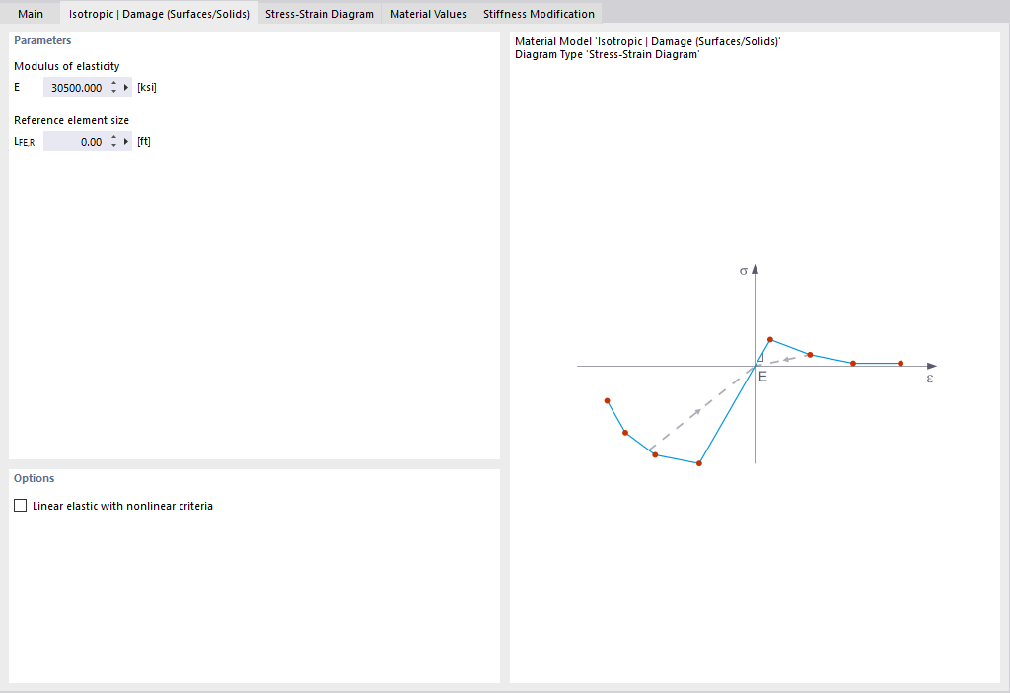Screen dimensions: 1010x693
Task: Open the flyout arrow beside the E value
Action: (x=126, y=88)
